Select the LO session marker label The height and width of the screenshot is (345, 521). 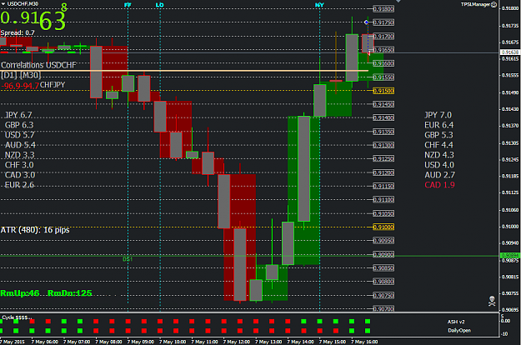[x=160, y=5]
